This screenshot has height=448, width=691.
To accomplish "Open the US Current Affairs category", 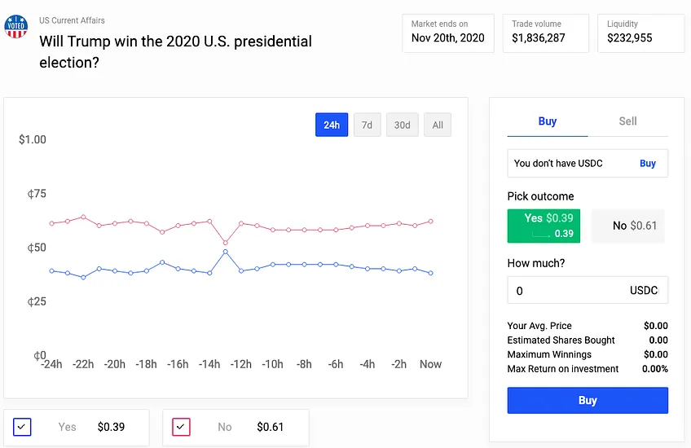I will (x=72, y=20).
